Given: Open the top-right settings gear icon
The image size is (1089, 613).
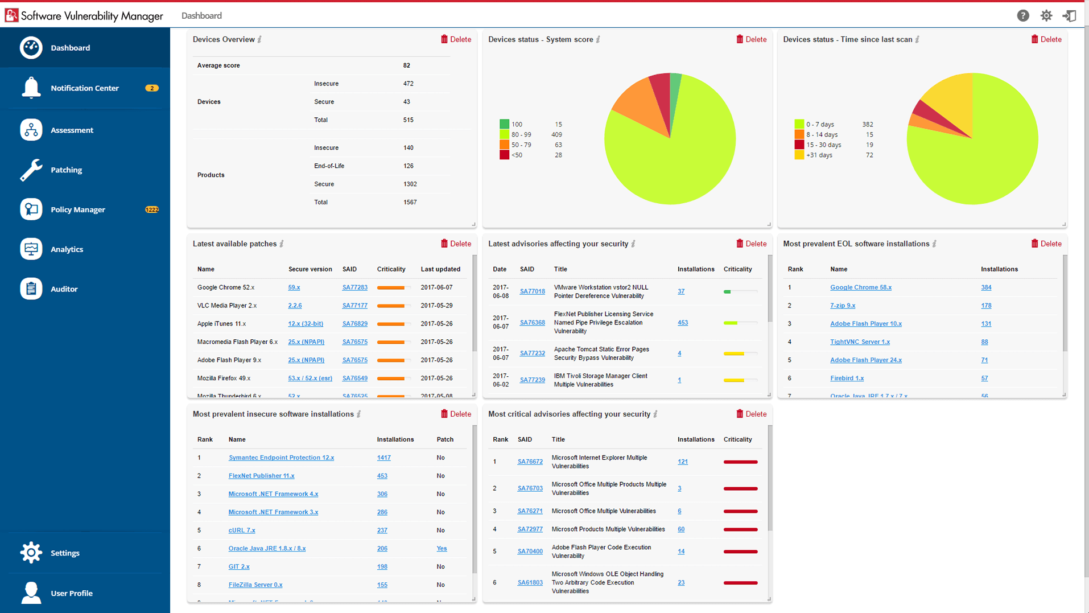Looking at the screenshot, I should pos(1046,15).
